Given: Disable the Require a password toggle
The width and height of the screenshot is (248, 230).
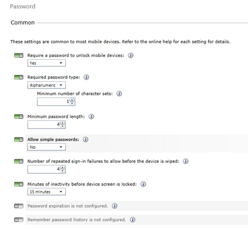Looking at the screenshot, I should pos(19,55).
